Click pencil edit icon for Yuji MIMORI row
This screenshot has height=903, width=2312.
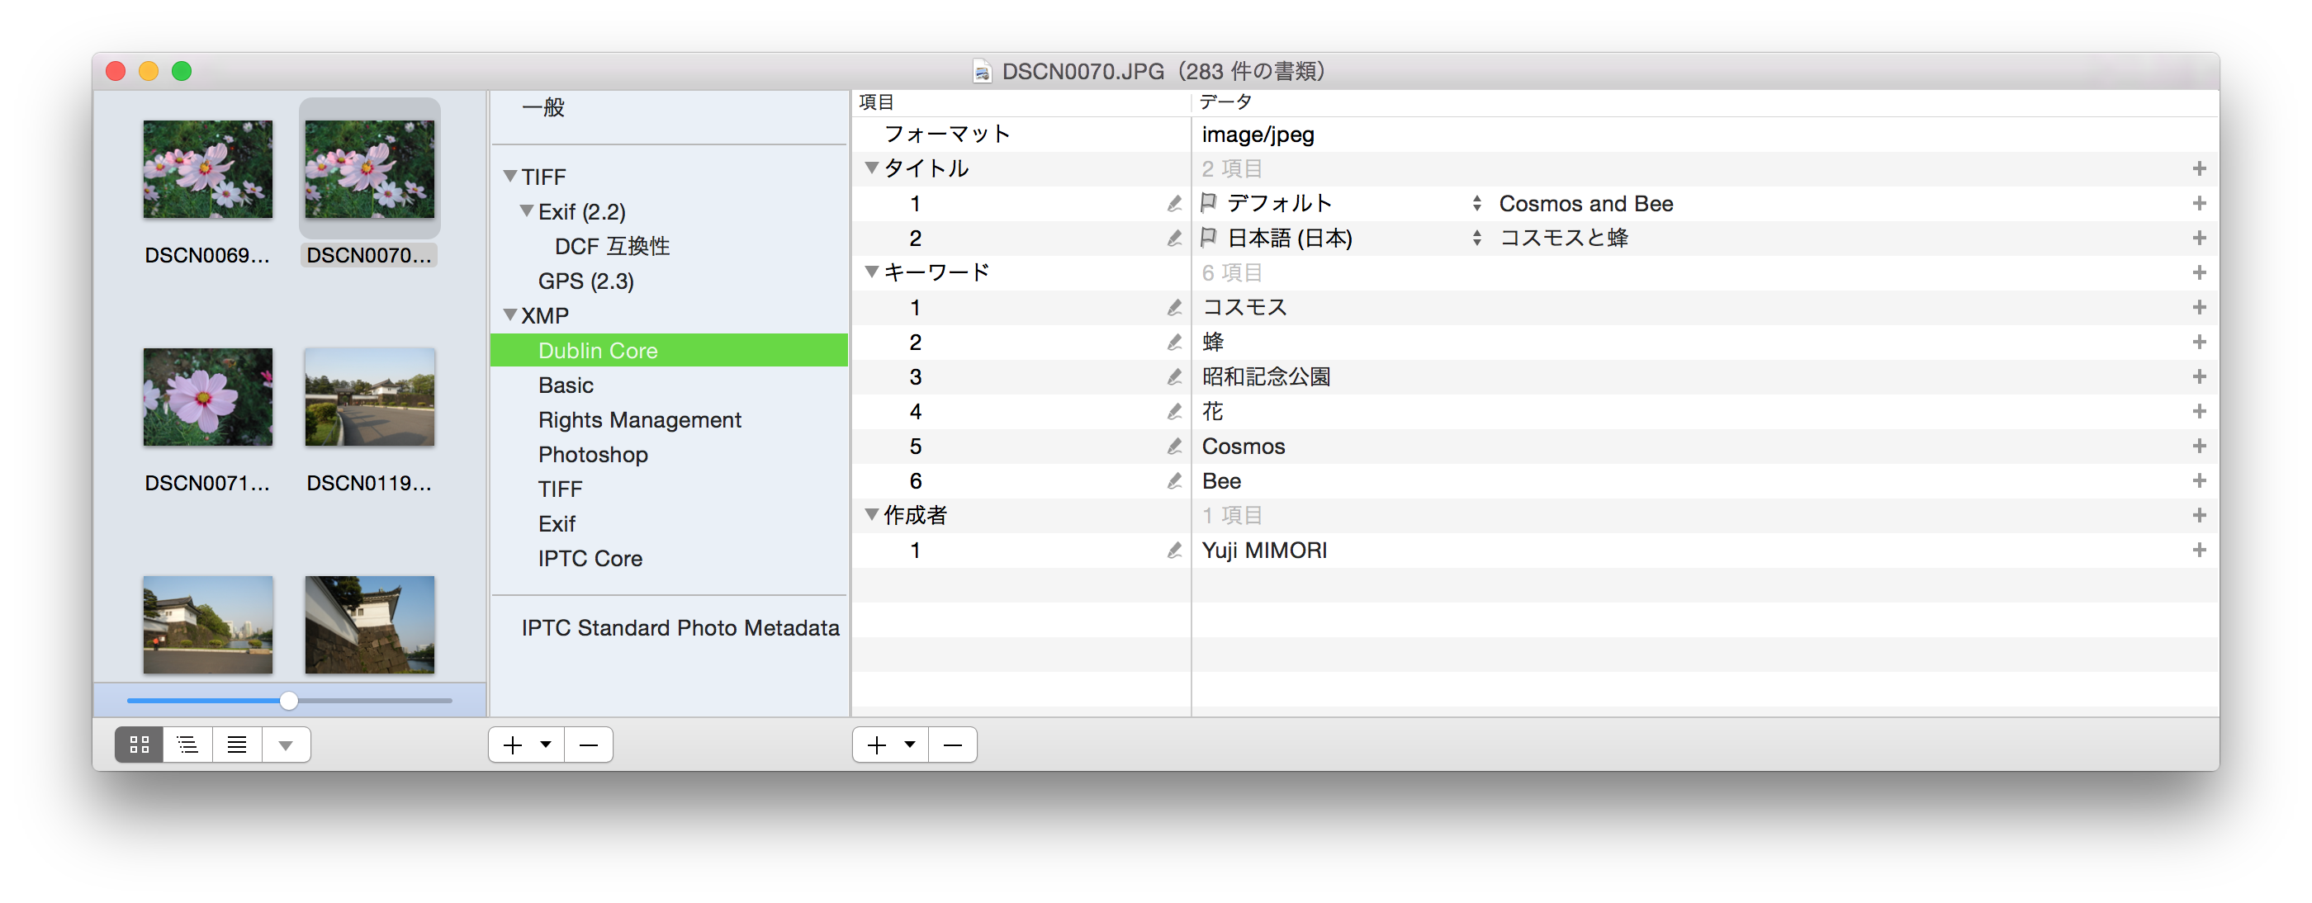coord(1174,551)
